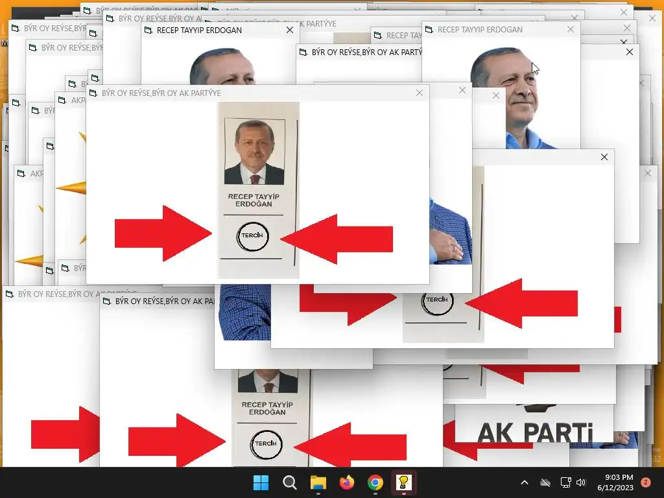
Task: Click the title icon of the grey-titled RECEP TAYYIP ERDOGAN window
Action: click(x=429, y=29)
